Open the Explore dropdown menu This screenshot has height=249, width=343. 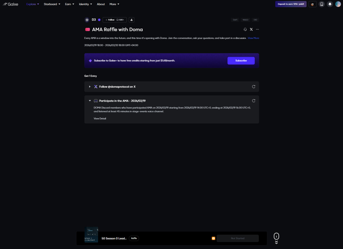(x=32, y=4)
